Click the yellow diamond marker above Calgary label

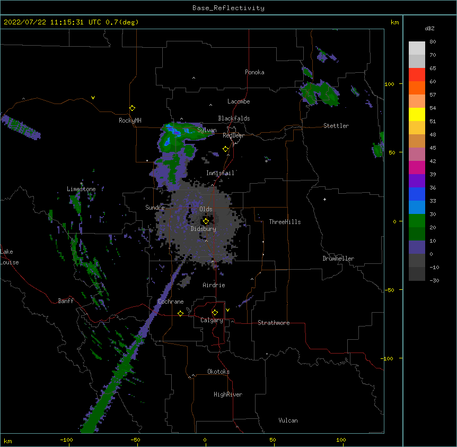coord(215,313)
